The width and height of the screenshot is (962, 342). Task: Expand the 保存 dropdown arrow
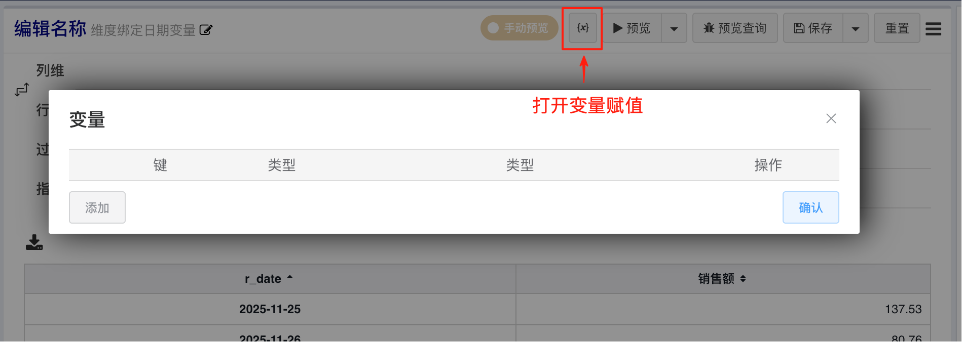click(x=856, y=28)
